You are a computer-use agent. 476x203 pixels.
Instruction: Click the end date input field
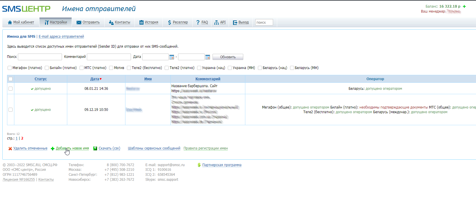coord(191,57)
